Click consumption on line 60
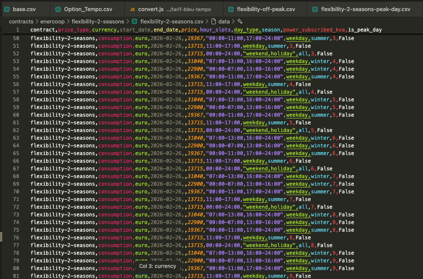423x279 pixels. click(x=115, y=115)
